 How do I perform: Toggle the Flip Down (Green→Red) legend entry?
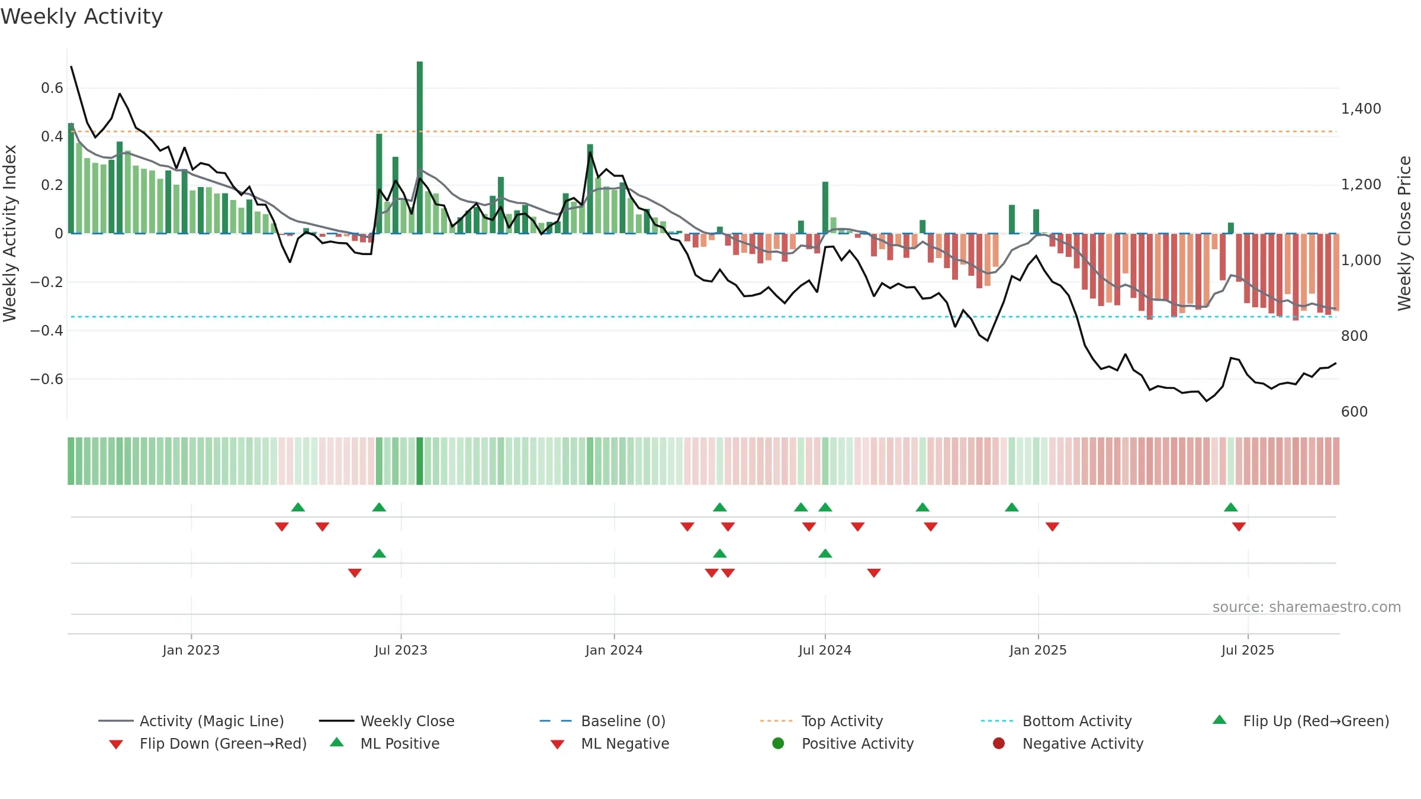208,743
